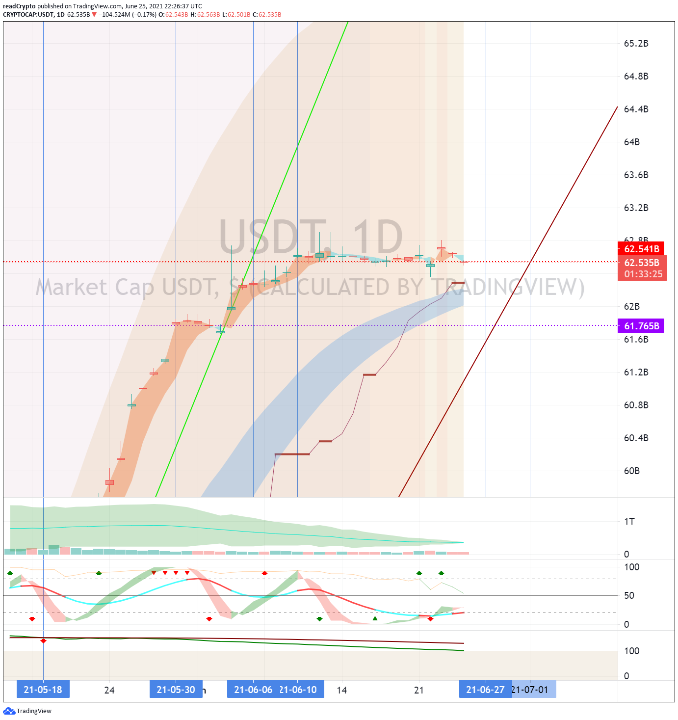Click the red up-pointing arrow in the oscillator pane
Viewport: 678px width, 720px height.
(264, 573)
